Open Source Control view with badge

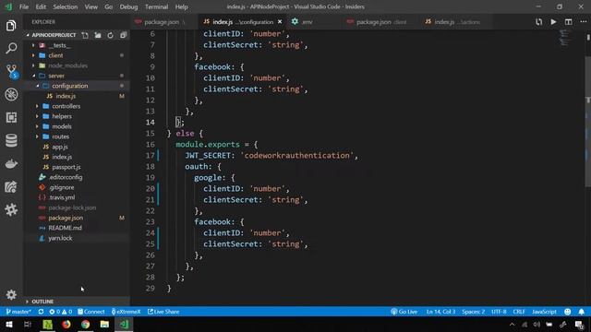12,72
